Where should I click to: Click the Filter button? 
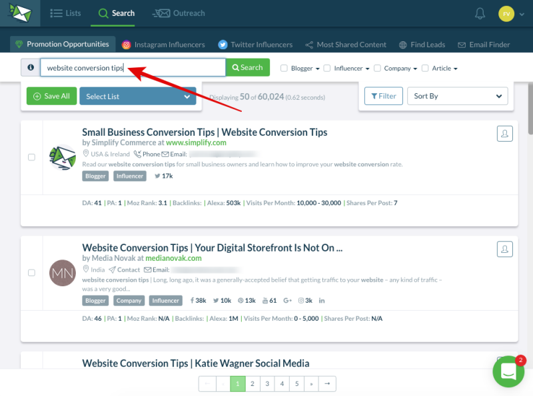[x=384, y=96]
